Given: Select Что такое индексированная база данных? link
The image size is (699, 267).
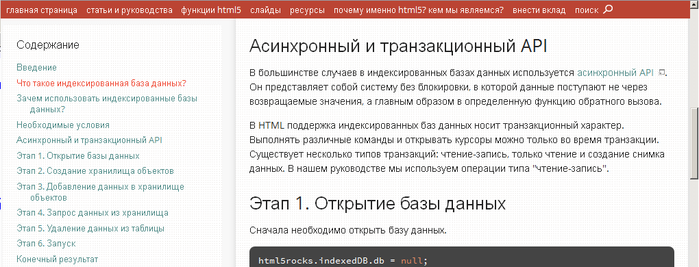Looking at the screenshot, I should click(101, 84).
